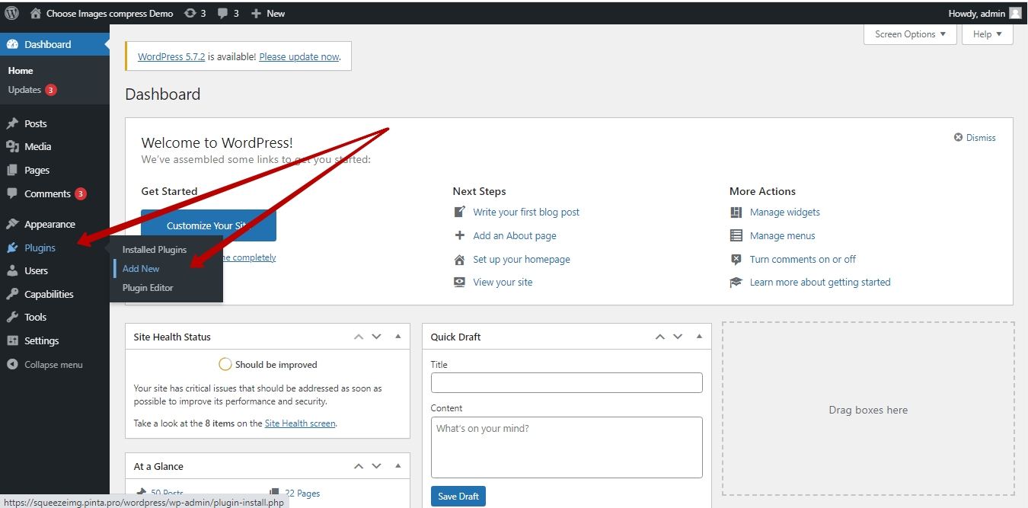
Task: Click icon beside Manage widgets
Action: (x=736, y=212)
